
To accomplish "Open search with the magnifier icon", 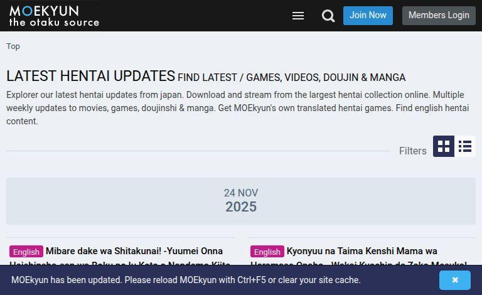I will click(x=328, y=16).
